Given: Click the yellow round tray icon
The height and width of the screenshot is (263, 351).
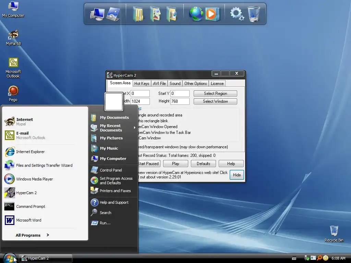Looking at the screenshot, I should [326, 258].
